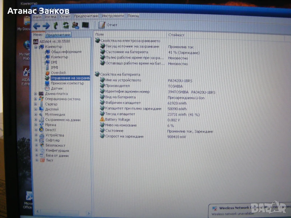Select Преносим компютър in the tree
The image size is (291, 218).
pyautogui.click(x=67, y=83)
